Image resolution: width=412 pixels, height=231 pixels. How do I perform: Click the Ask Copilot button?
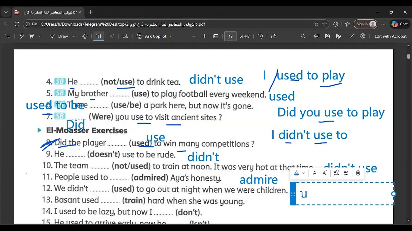coord(152,36)
